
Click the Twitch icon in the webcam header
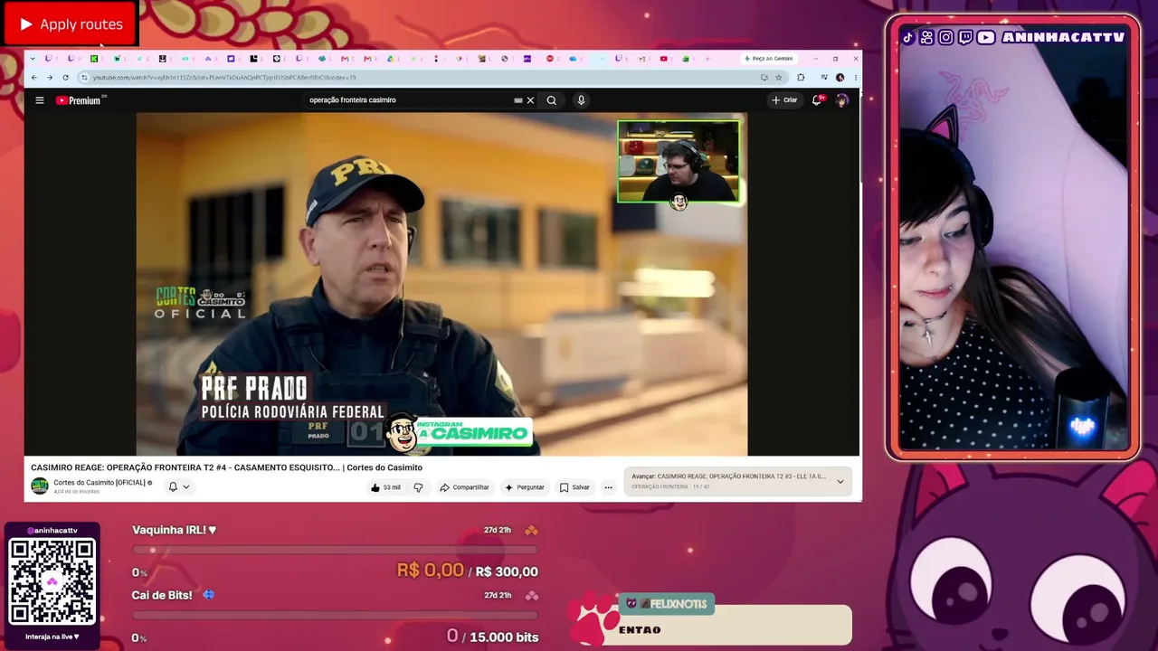[965, 37]
